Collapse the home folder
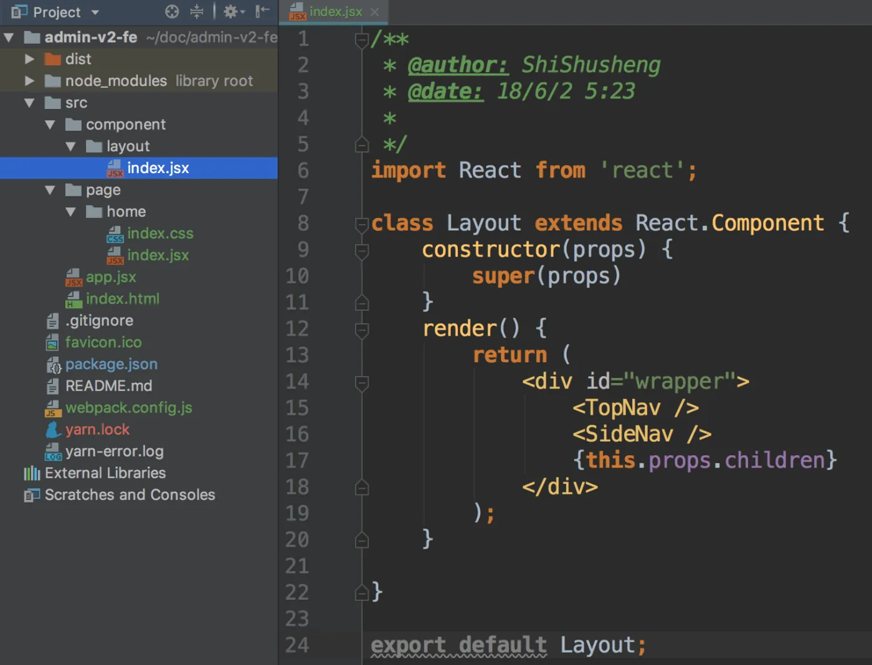872x665 pixels. pos(70,212)
